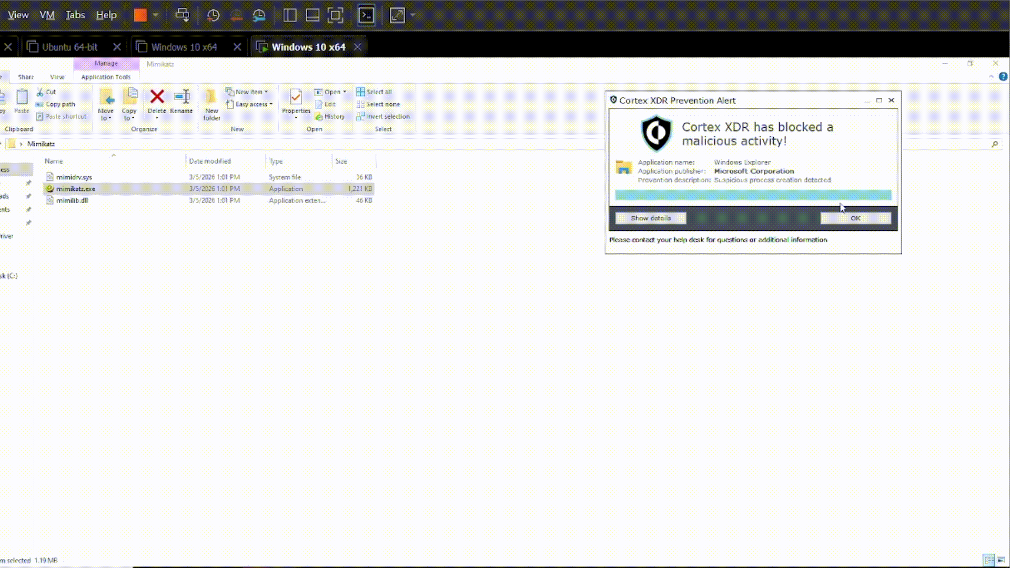Click Copy path in the ribbon
Screen dimensions: 1010x568
pos(56,104)
